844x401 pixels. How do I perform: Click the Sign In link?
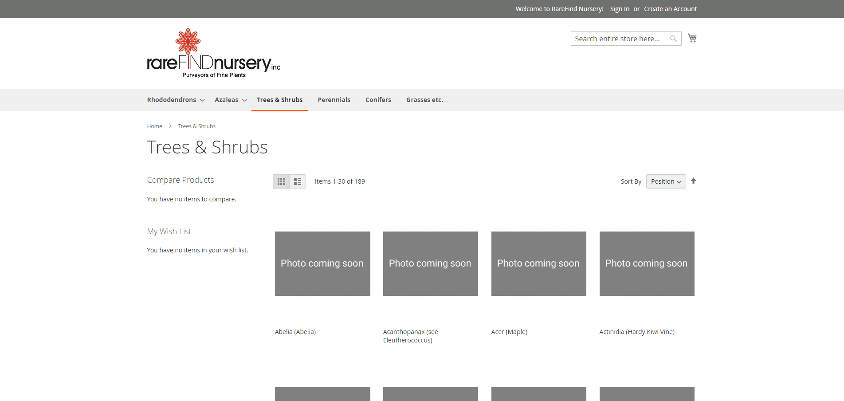pyautogui.click(x=620, y=9)
